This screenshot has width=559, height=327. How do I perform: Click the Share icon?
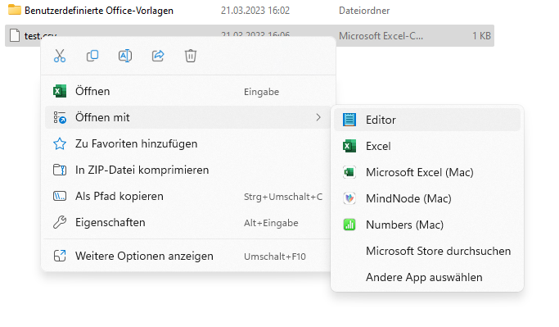pyautogui.click(x=158, y=56)
